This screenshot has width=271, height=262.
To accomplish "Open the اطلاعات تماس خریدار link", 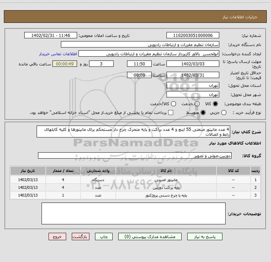I will point(58,54).
